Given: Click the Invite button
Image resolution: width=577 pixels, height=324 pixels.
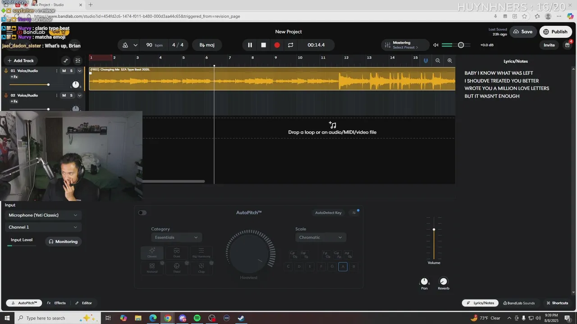Looking at the screenshot, I should click(x=549, y=45).
